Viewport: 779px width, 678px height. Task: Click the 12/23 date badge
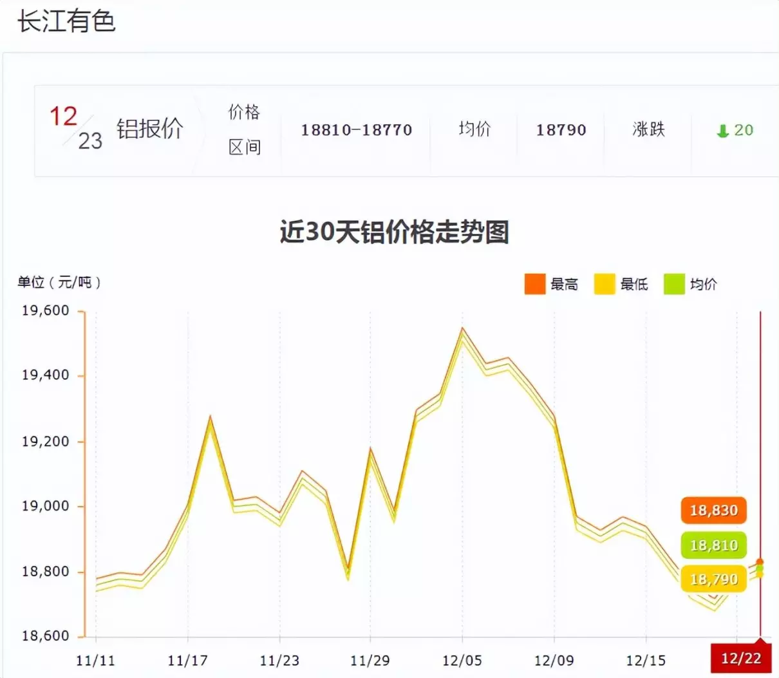point(76,127)
